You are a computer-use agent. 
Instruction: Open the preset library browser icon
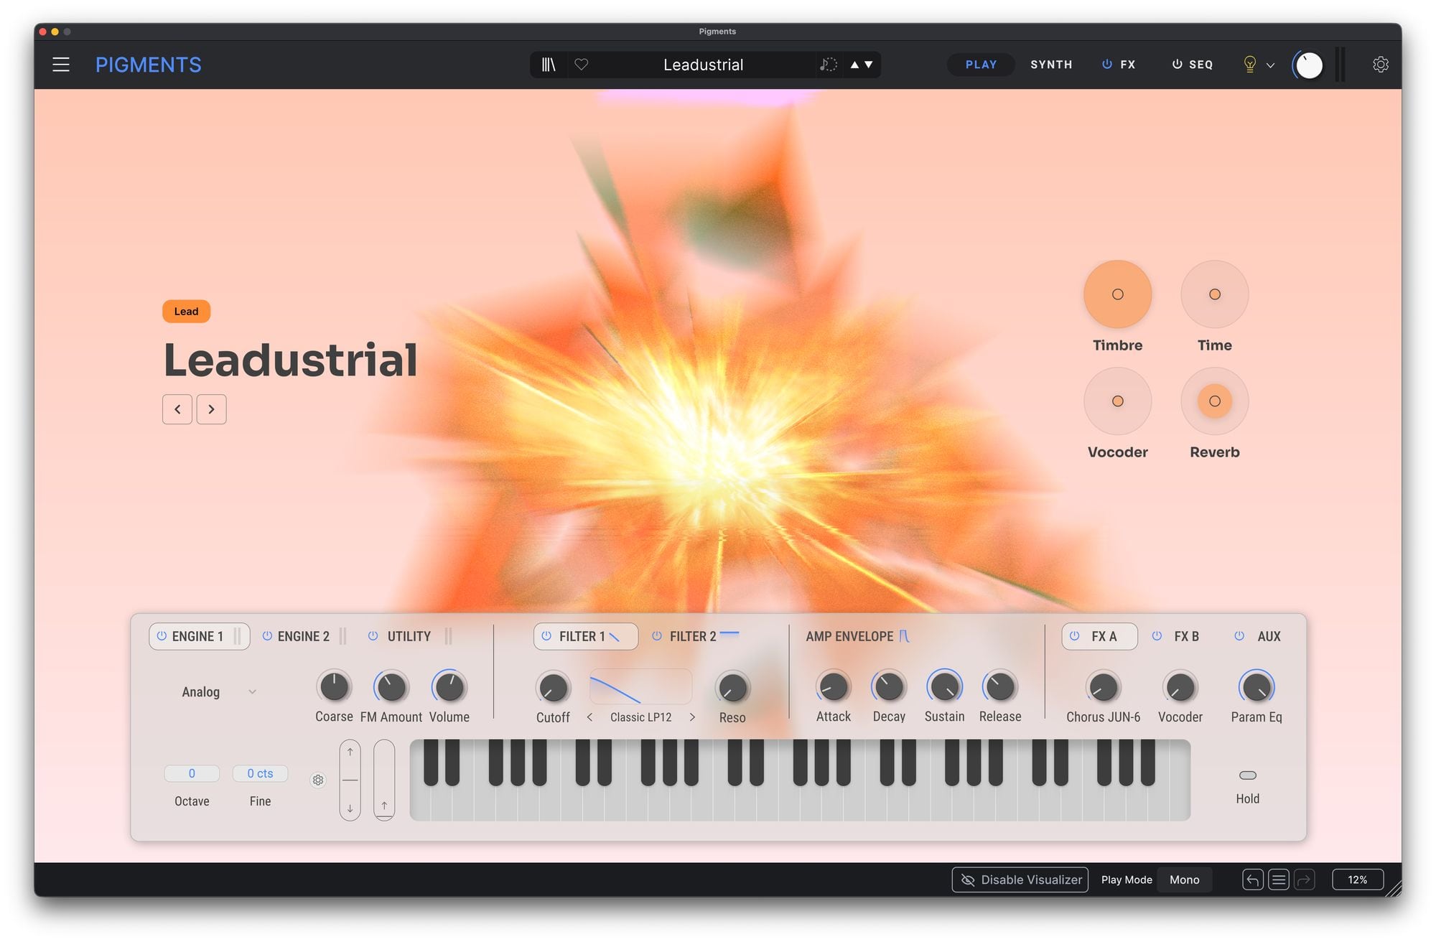[549, 65]
